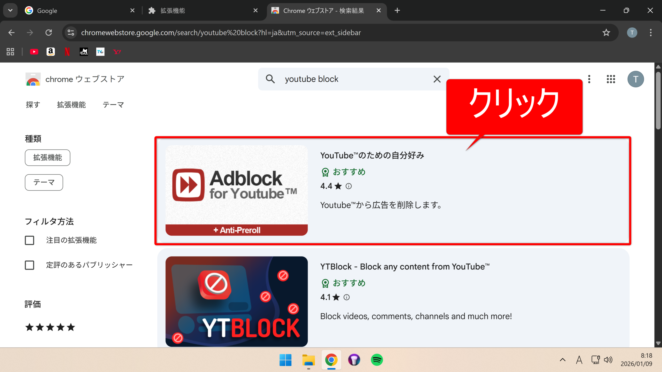Viewport: 662px width, 372px height.
Task: Click rating info icon beside 4.4
Action: point(349,186)
